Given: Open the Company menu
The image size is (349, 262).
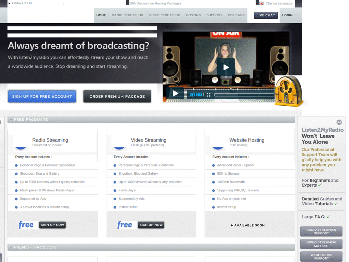Looking at the screenshot, I should click(236, 15).
